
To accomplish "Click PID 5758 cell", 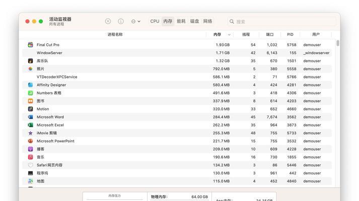I will point(292,45).
